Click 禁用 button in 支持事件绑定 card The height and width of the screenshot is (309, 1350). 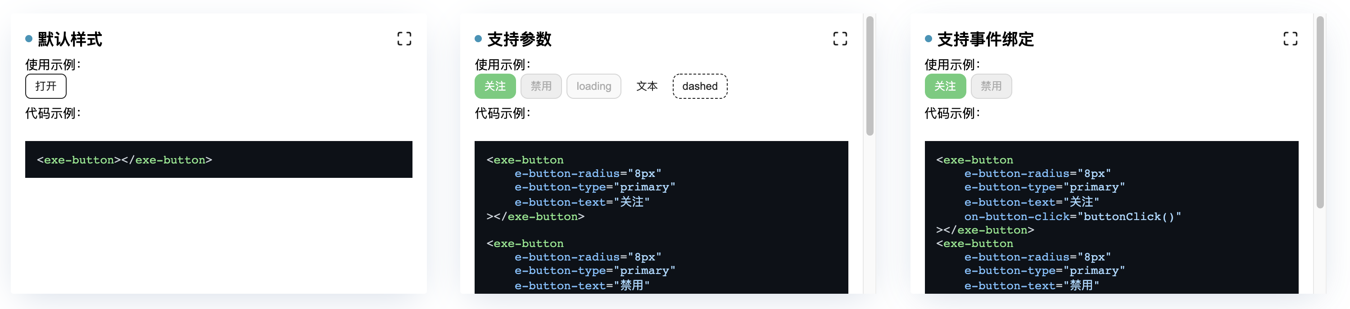click(x=991, y=86)
